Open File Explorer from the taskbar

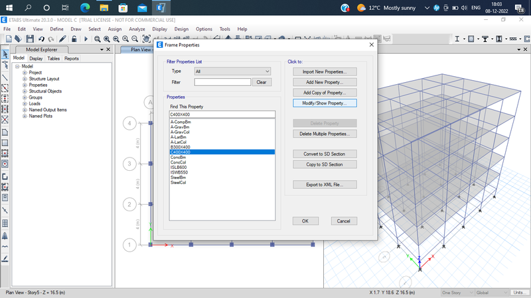point(104,7)
